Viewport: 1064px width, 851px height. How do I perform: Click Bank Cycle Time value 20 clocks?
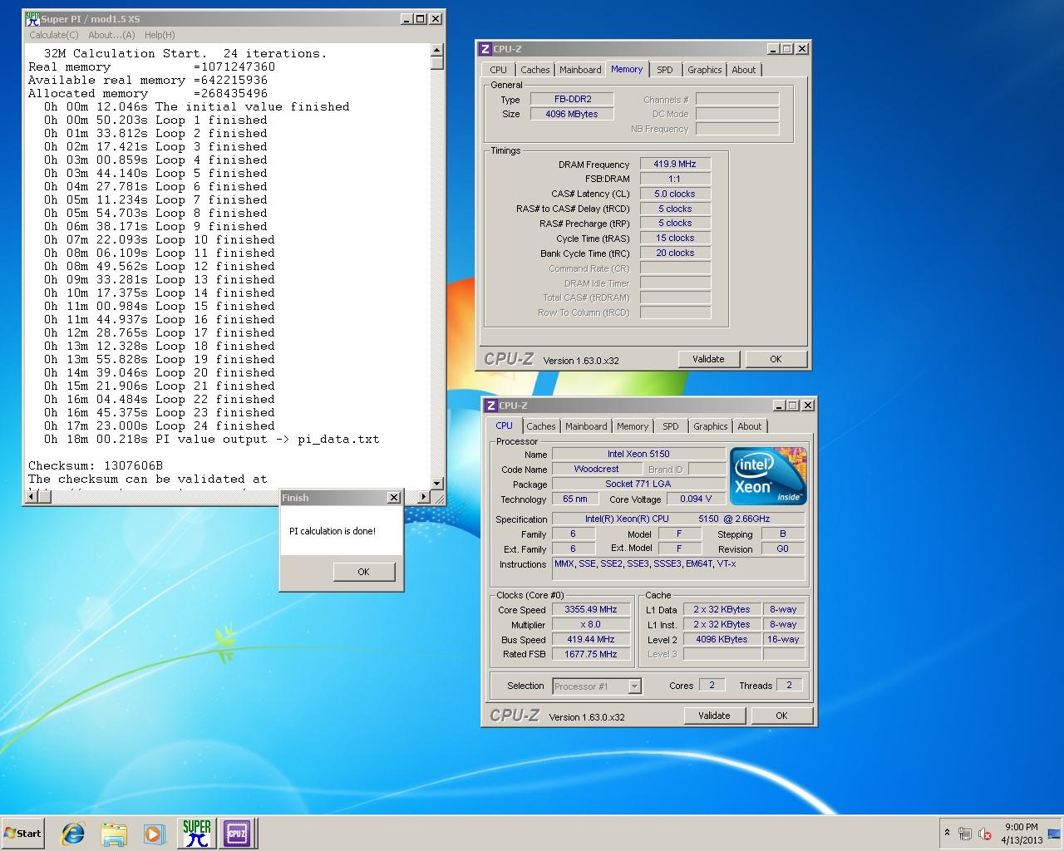(675, 253)
